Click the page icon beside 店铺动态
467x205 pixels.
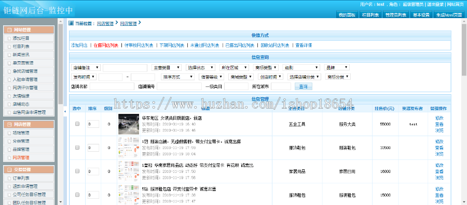[x=9, y=104]
